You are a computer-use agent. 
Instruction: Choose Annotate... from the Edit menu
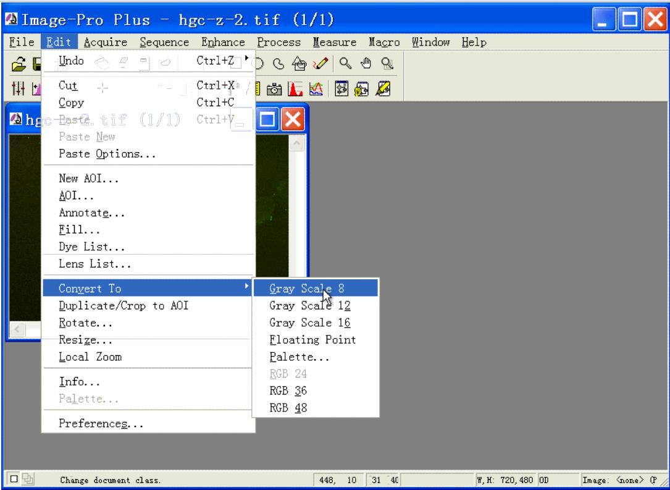149,213
